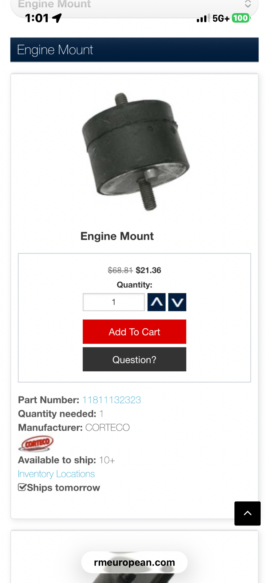This screenshot has height=583, width=269.
Task: Add the engine mount to cart
Action: pyautogui.click(x=134, y=332)
